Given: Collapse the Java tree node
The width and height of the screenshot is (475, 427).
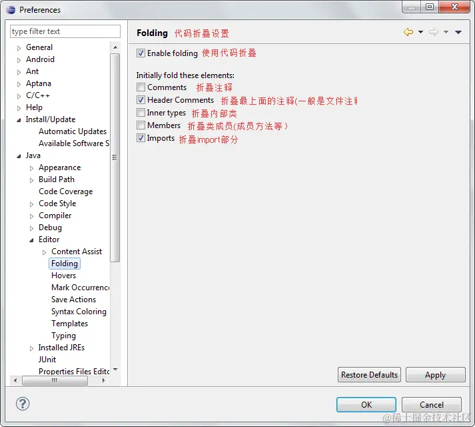Looking at the screenshot, I should point(19,156).
